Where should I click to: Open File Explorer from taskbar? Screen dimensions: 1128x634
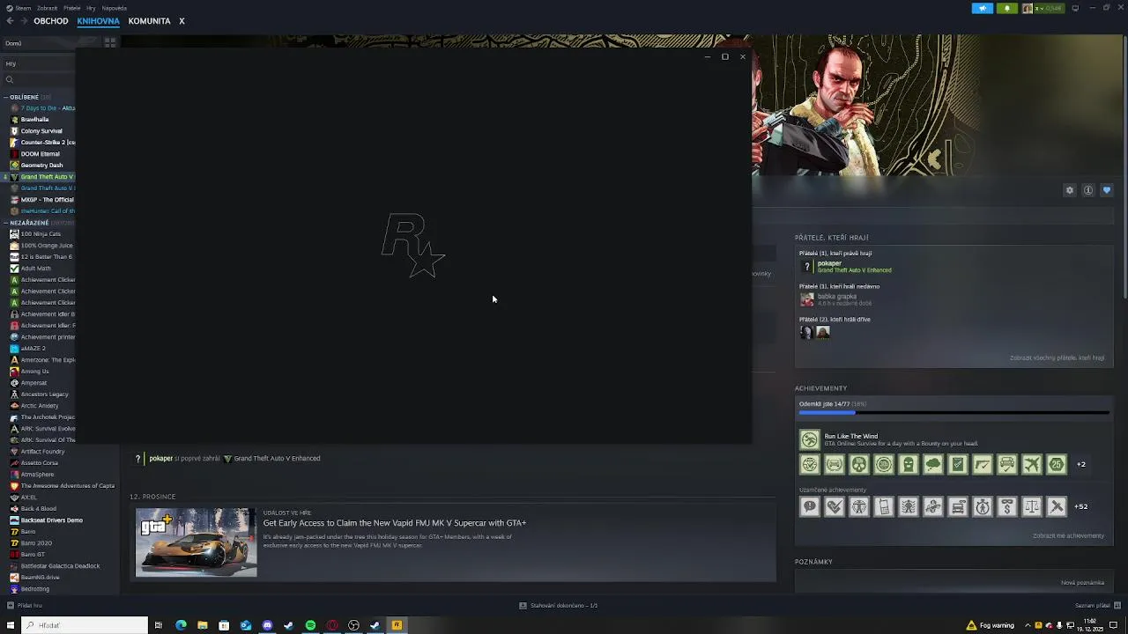coord(203,625)
